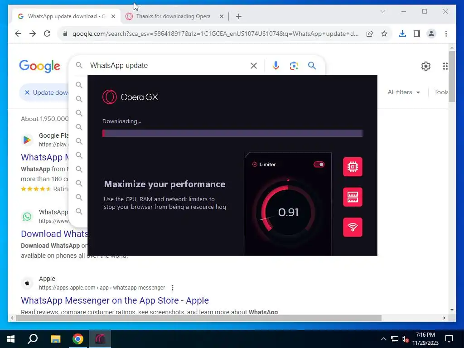
Task: Open the clock and date flyout
Action: (425, 339)
